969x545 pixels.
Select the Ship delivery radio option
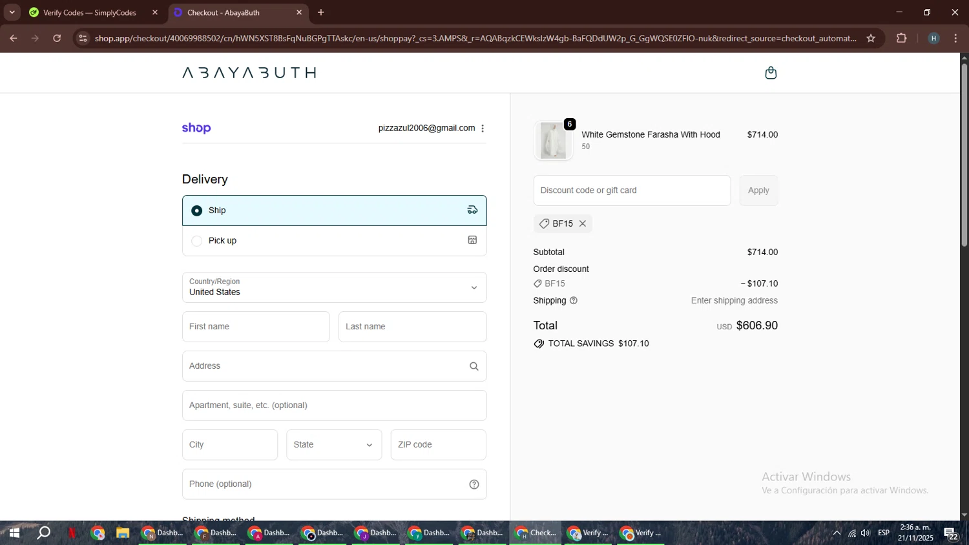197,211
